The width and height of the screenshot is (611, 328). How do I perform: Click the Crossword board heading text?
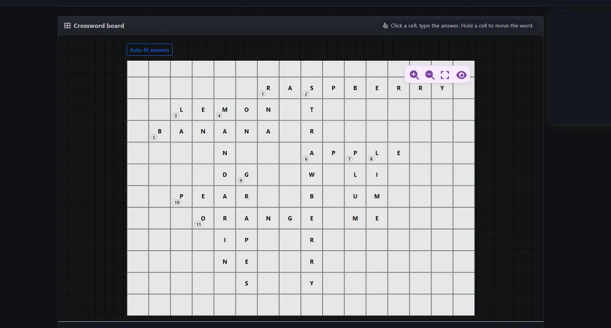click(x=99, y=26)
